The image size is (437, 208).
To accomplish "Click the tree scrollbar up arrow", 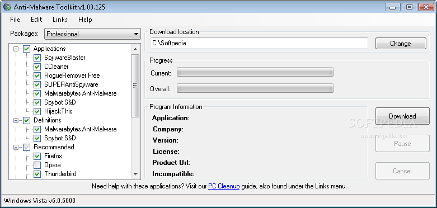I will pos(135,49).
